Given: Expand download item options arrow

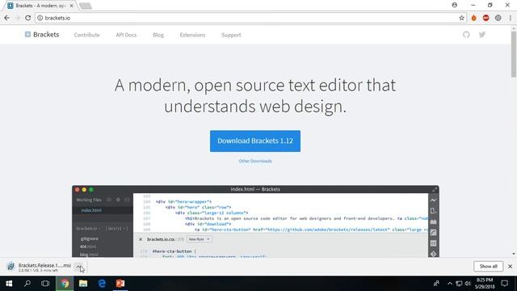Looking at the screenshot, I should pyautogui.click(x=79, y=267).
